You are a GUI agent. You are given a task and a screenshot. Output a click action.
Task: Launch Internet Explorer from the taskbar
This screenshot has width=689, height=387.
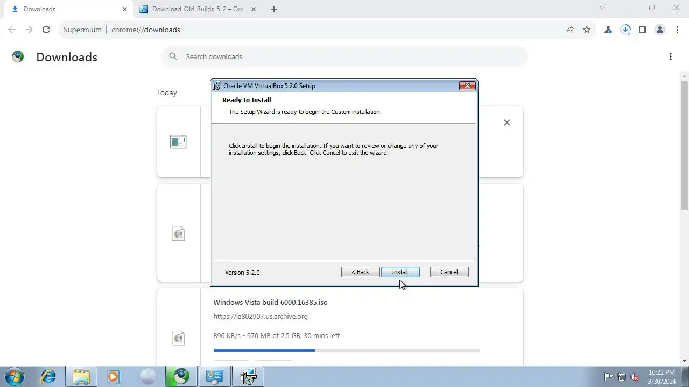coord(48,376)
